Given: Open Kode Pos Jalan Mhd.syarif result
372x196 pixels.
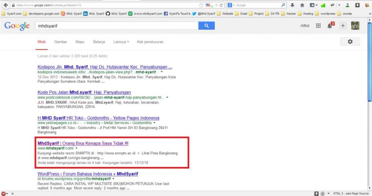Looking at the screenshot, I should 84,93.
